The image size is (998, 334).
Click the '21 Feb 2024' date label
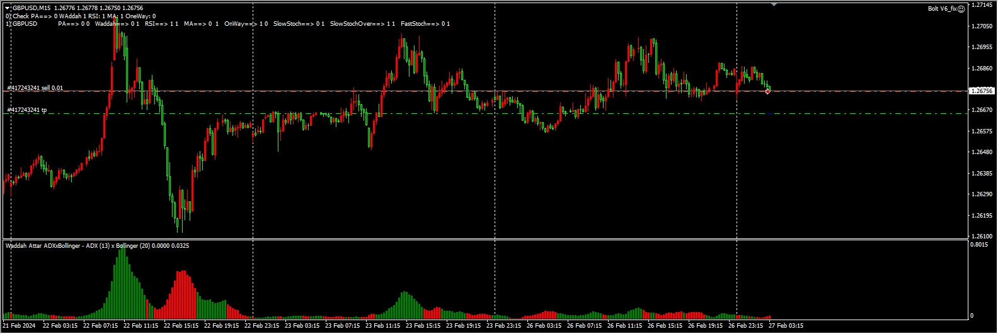19,326
